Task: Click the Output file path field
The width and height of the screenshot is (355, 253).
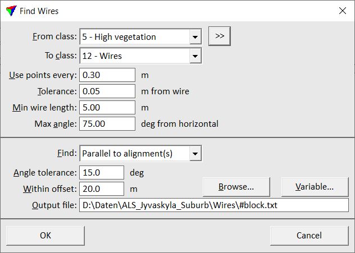Action: click(x=213, y=205)
